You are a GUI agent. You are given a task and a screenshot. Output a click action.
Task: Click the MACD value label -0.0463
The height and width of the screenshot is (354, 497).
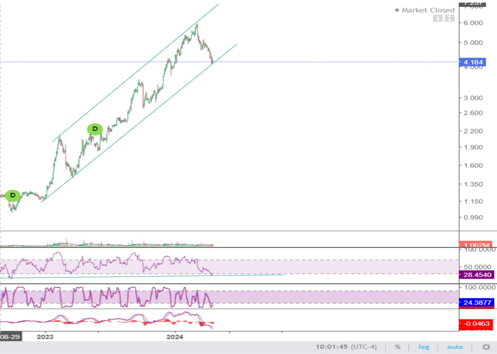476,323
